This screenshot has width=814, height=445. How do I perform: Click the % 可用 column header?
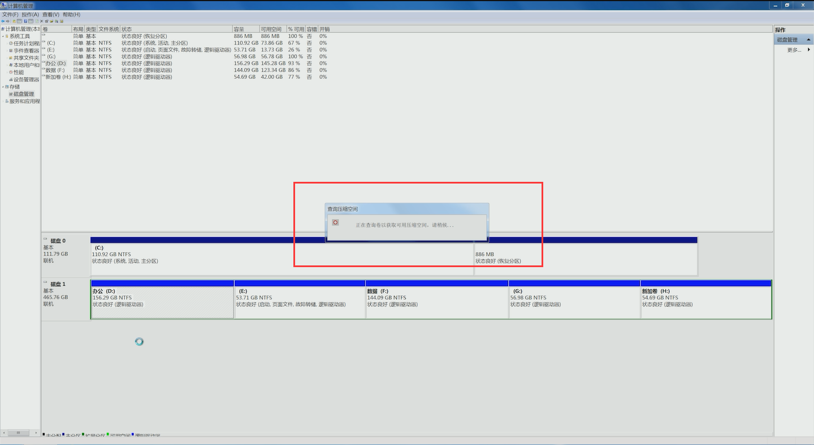coord(296,29)
